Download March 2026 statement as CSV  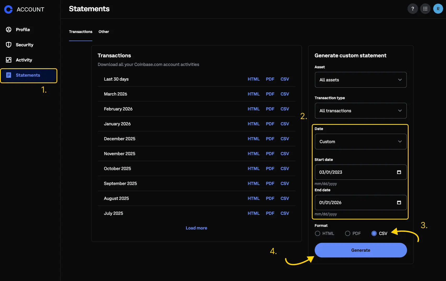coord(285,94)
